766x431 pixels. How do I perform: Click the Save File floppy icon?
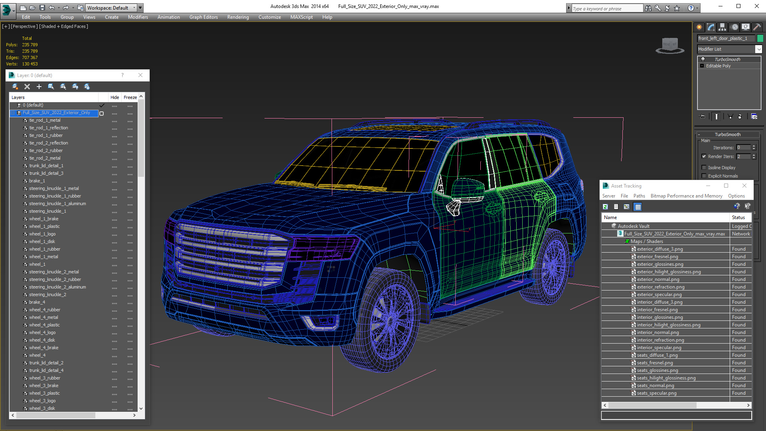coord(42,8)
